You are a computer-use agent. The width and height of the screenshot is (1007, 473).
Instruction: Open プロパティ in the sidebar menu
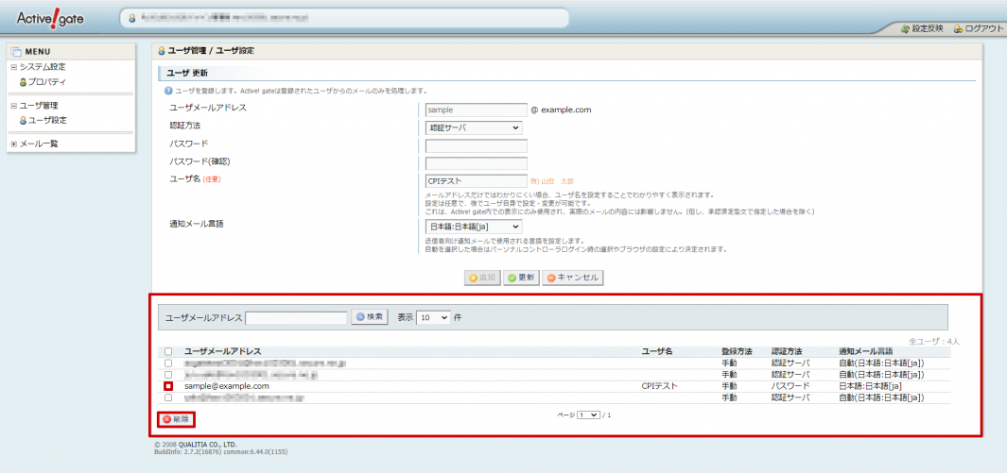tap(42, 82)
